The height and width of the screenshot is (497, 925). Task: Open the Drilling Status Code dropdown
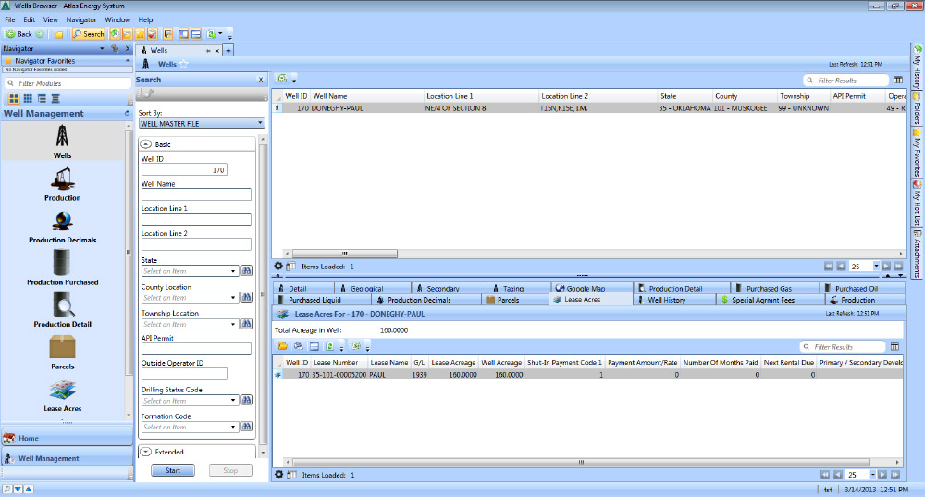pyautogui.click(x=233, y=400)
